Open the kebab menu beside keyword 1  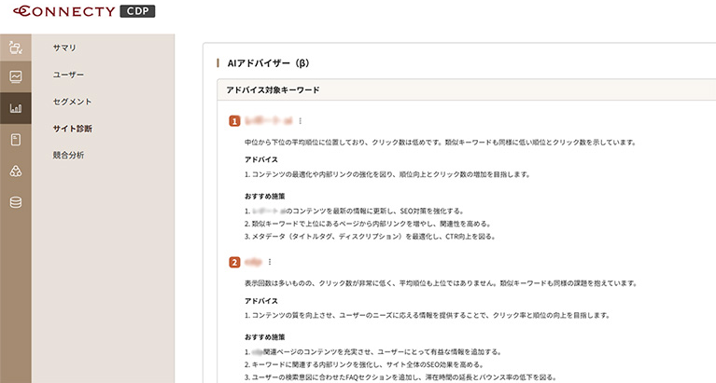(x=300, y=121)
